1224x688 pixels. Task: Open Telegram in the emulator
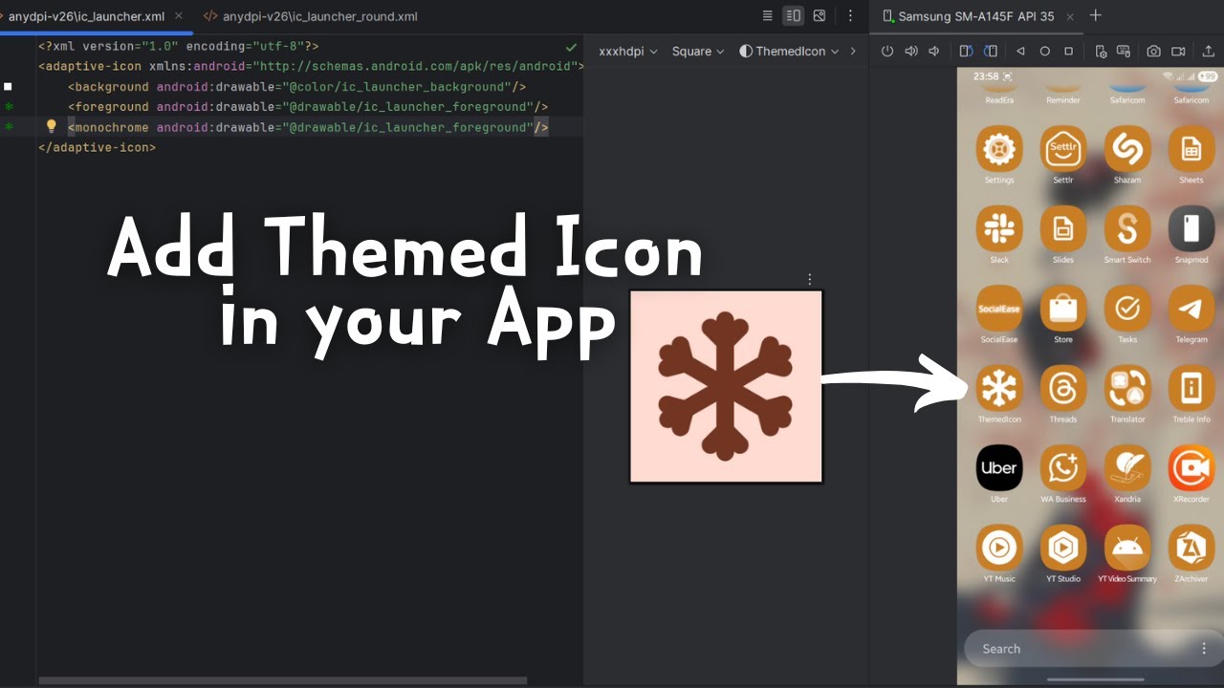pos(1191,310)
